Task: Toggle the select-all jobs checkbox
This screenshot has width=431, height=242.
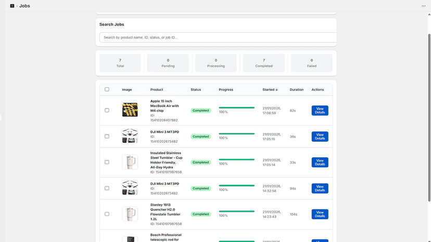Action: tap(107, 89)
